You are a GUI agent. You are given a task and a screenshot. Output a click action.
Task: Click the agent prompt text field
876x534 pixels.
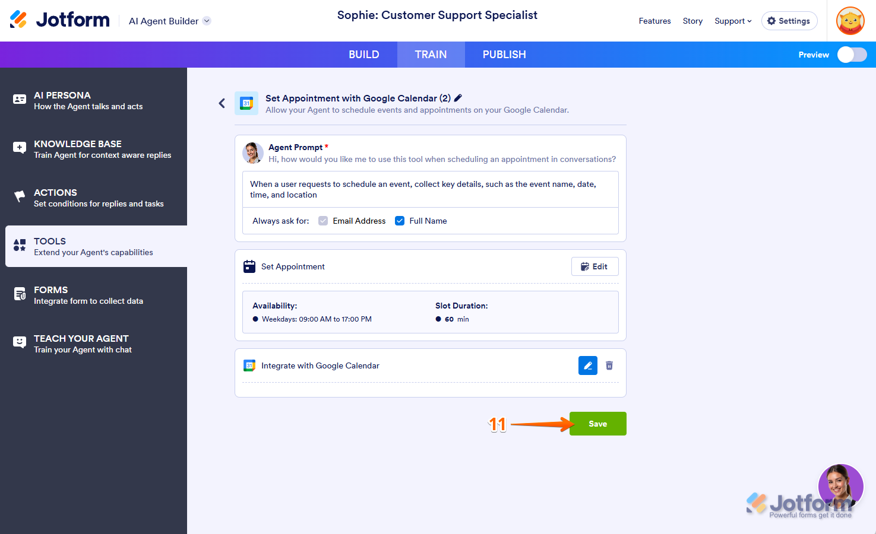tap(431, 189)
